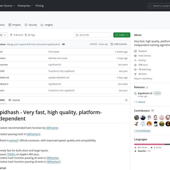This screenshot has height=170, width=170.
Task: Click the branch icon next to 1 Branch
Action: coord(12,35)
